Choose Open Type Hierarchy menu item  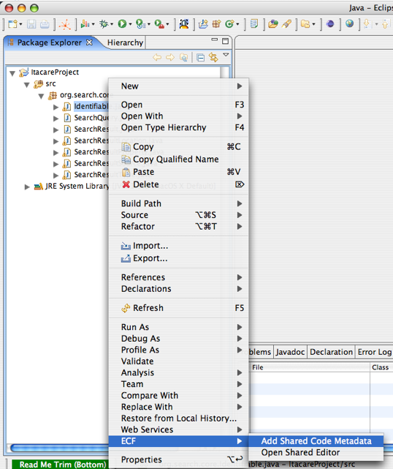pyautogui.click(x=178, y=127)
